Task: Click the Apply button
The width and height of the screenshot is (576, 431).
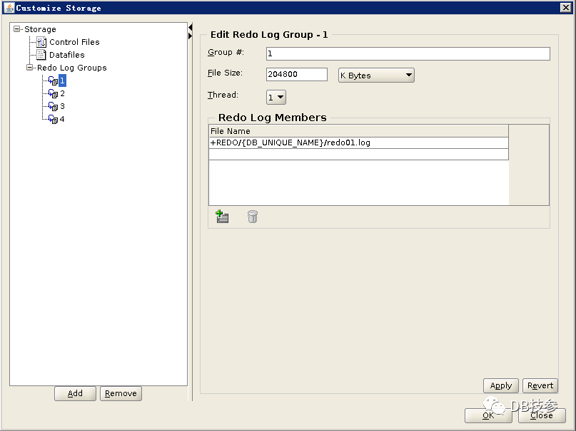Action: coord(500,385)
